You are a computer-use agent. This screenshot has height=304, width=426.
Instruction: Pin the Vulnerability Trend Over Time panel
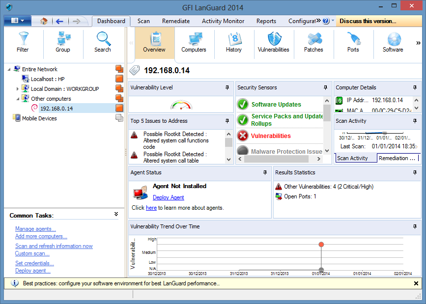pyautogui.click(x=415, y=226)
